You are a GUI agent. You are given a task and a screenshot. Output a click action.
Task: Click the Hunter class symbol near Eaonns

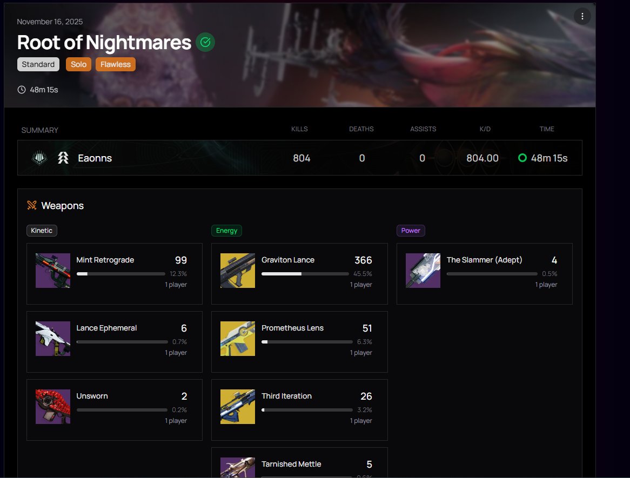click(x=63, y=158)
